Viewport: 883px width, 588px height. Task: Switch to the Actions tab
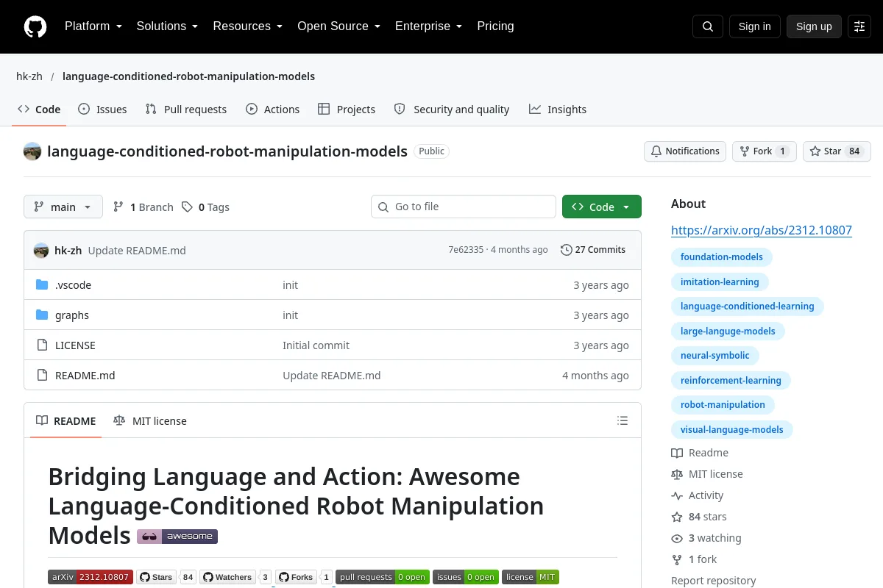click(x=273, y=110)
